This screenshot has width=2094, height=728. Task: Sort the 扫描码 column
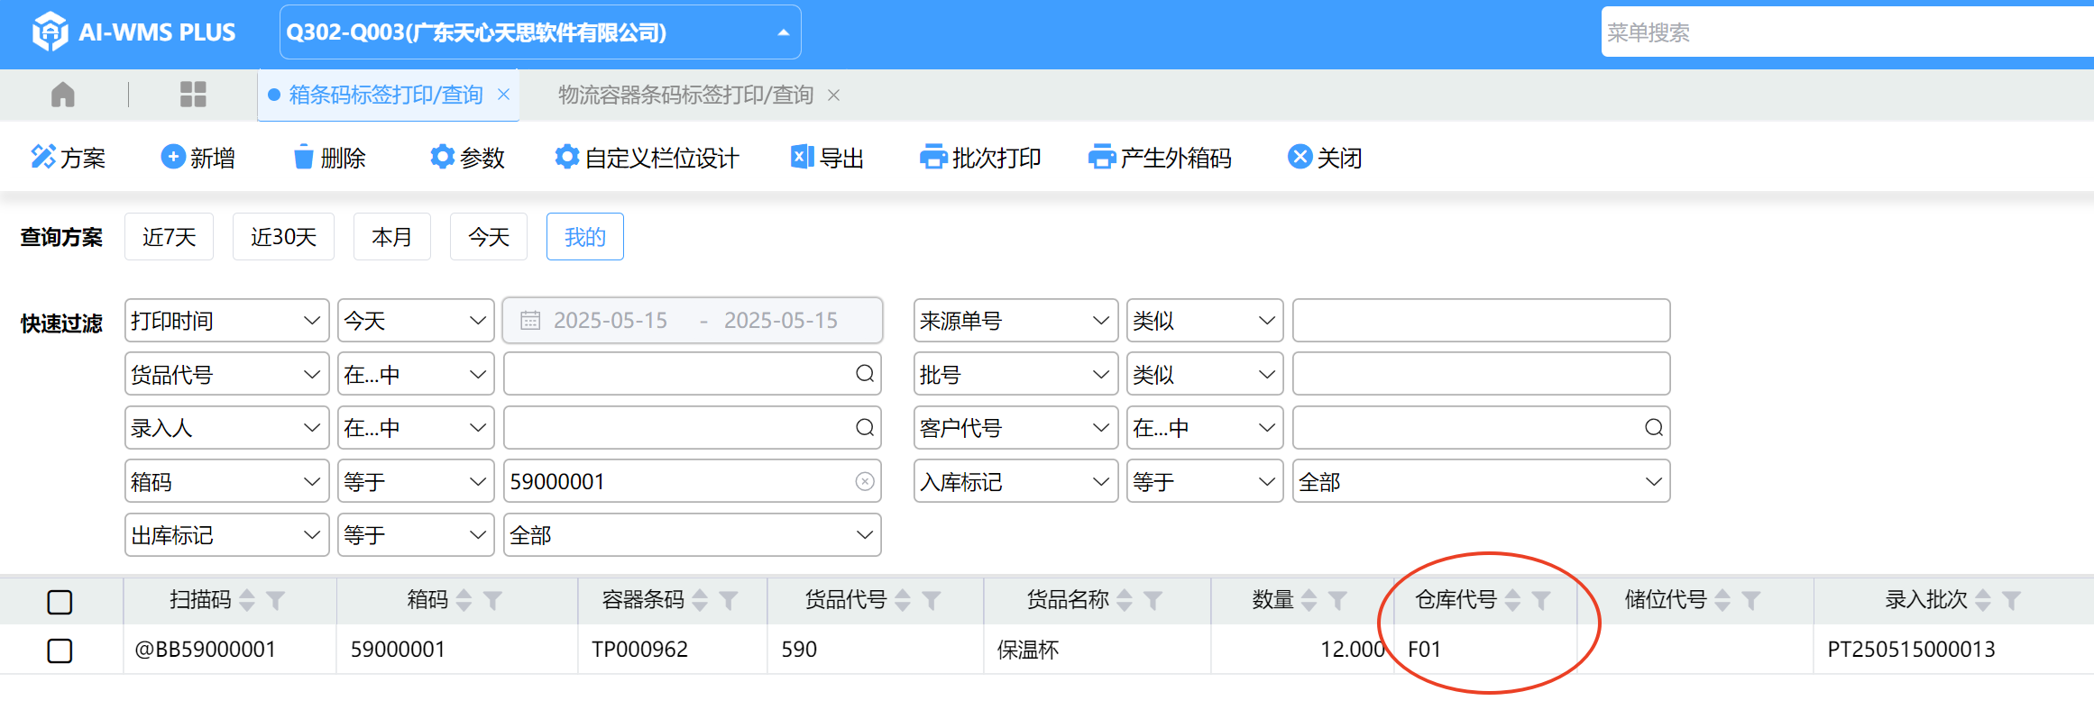click(x=247, y=600)
